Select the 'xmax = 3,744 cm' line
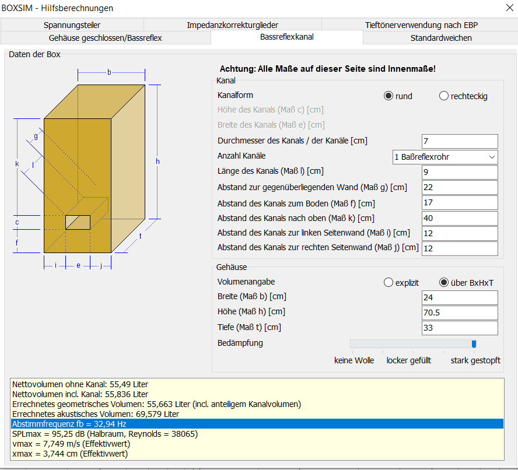518x470 pixels. (x=257, y=454)
